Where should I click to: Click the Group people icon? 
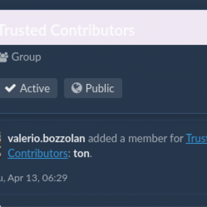[4, 57]
